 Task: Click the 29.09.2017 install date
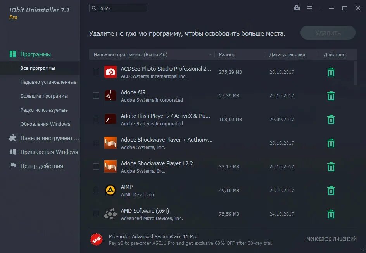pyautogui.click(x=282, y=120)
